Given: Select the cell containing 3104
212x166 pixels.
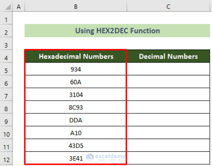Looking at the screenshot, I should [x=76, y=94].
